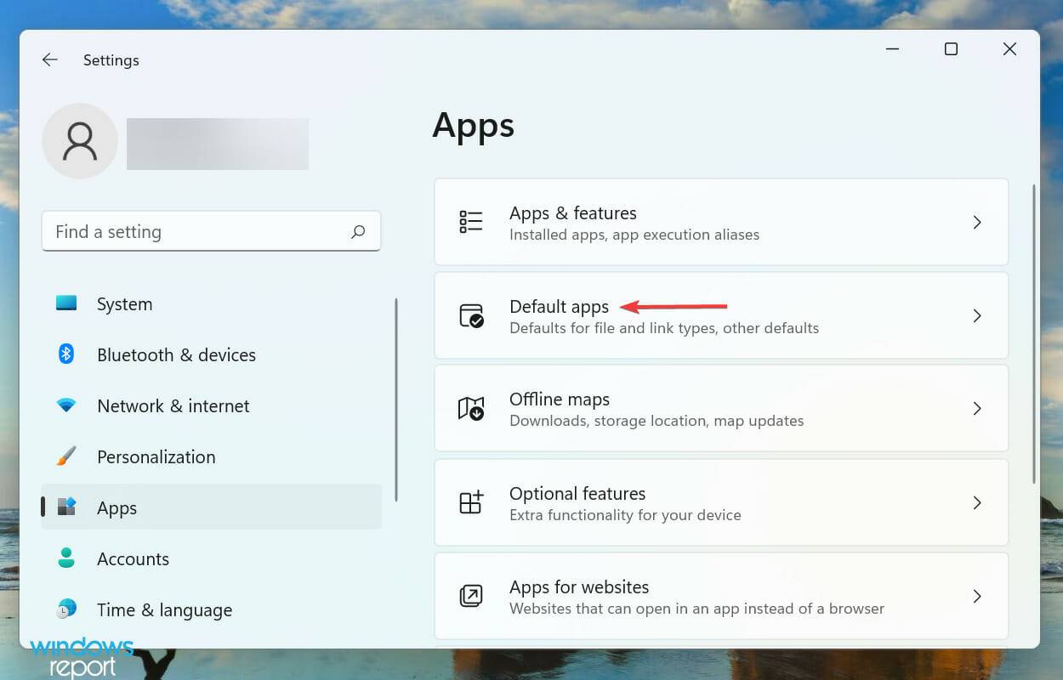Image resolution: width=1063 pixels, height=680 pixels.
Task: Click the user profile avatar
Action: pyautogui.click(x=79, y=140)
